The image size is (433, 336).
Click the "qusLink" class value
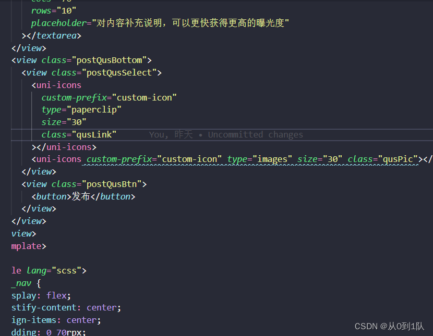pyautogui.click(x=94, y=134)
